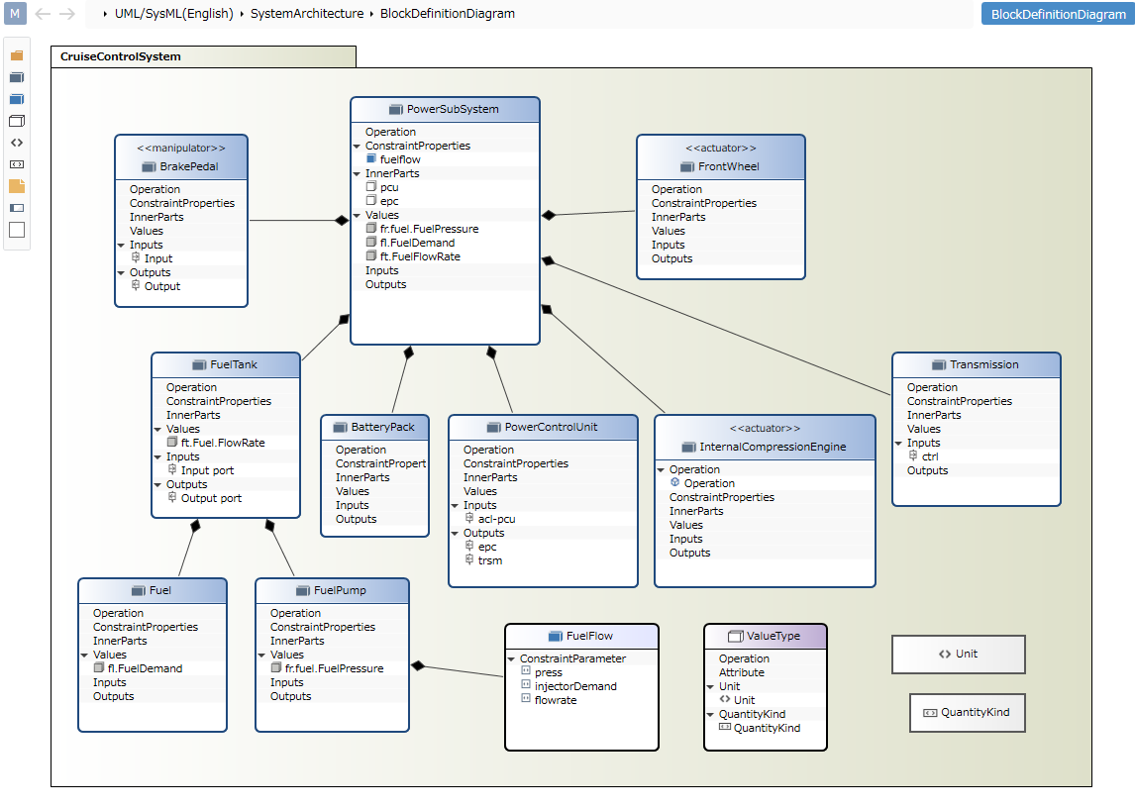Image resolution: width=1135 pixels, height=809 pixels.
Task: Select epc inner part in PowerSubSystem
Action: [389, 201]
